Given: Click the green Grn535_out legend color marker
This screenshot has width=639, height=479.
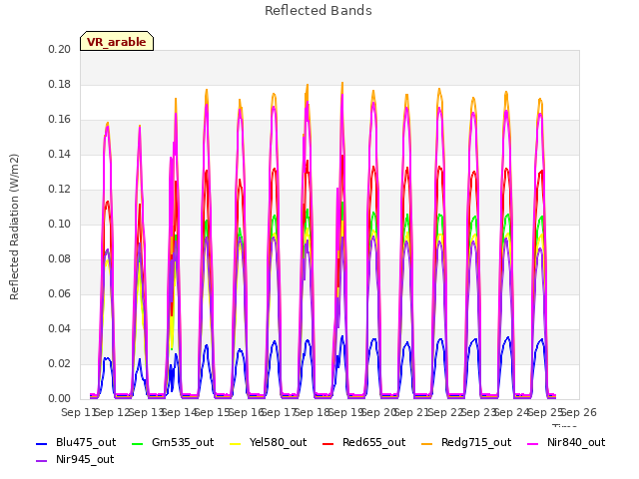Looking at the screenshot, I should pos(138,443).
